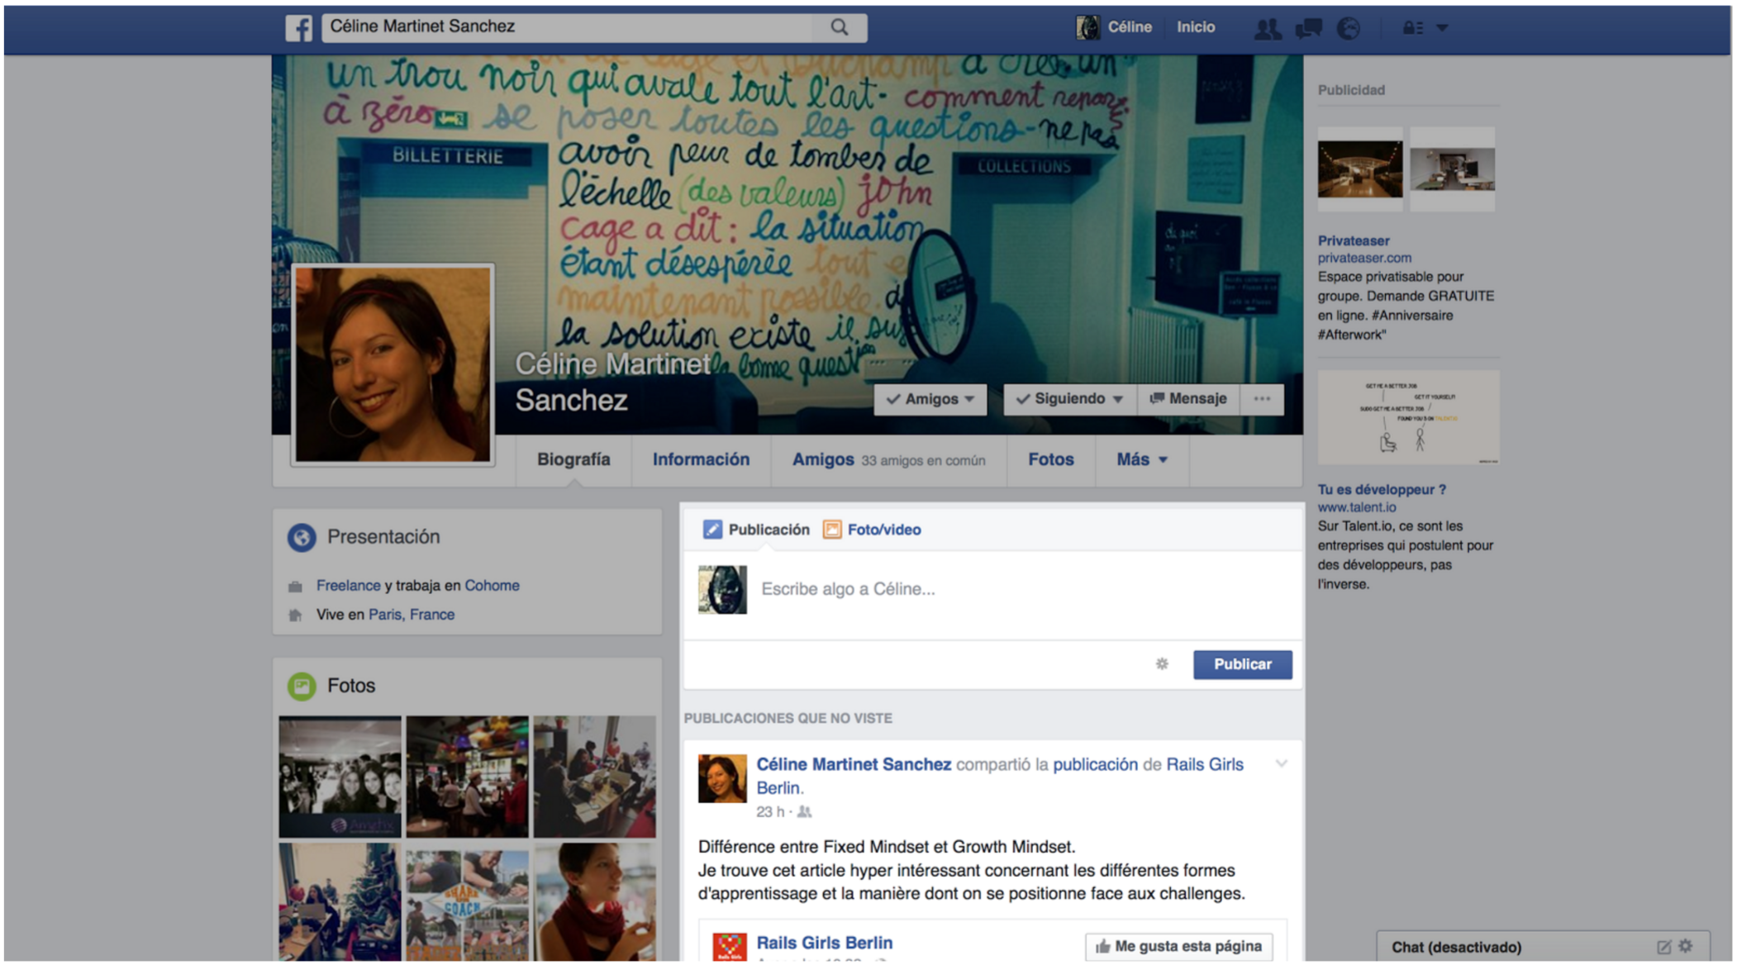This screenshot has width=1737, height=965.
Task: Click the Céline name in top bar
Action: [x=1130, y=27]
